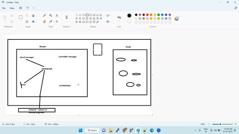Choose the Five-point star shape

[x=77, y=22]
